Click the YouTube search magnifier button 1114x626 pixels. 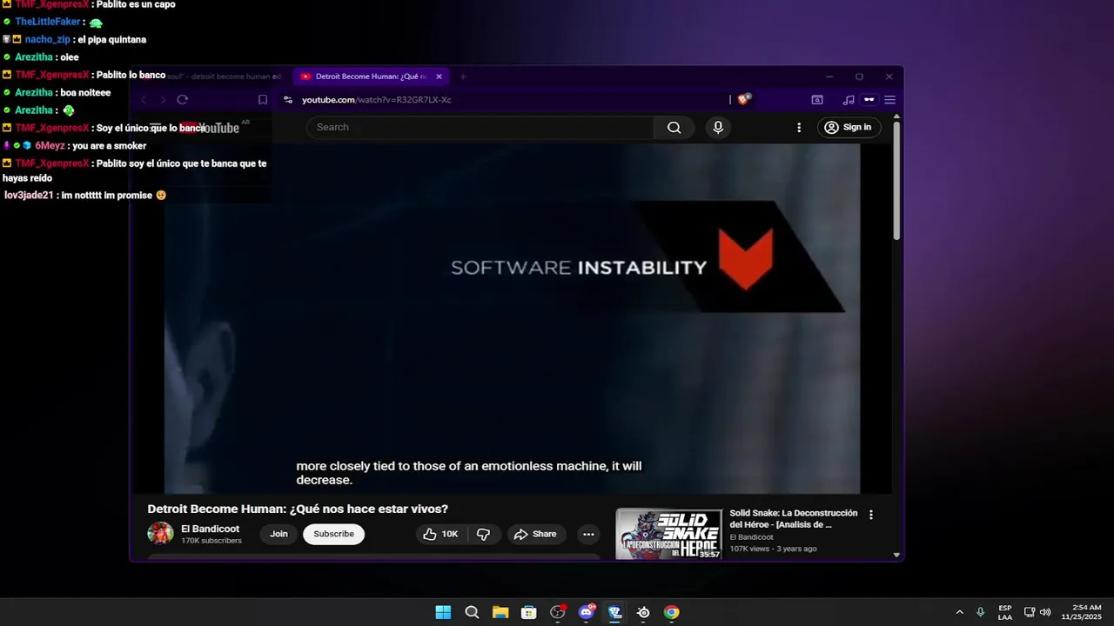[x=674, y=128]
